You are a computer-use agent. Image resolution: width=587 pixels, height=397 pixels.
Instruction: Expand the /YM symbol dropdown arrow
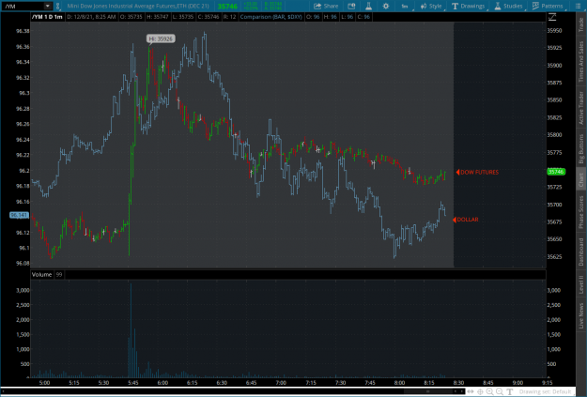coord(48,6)
